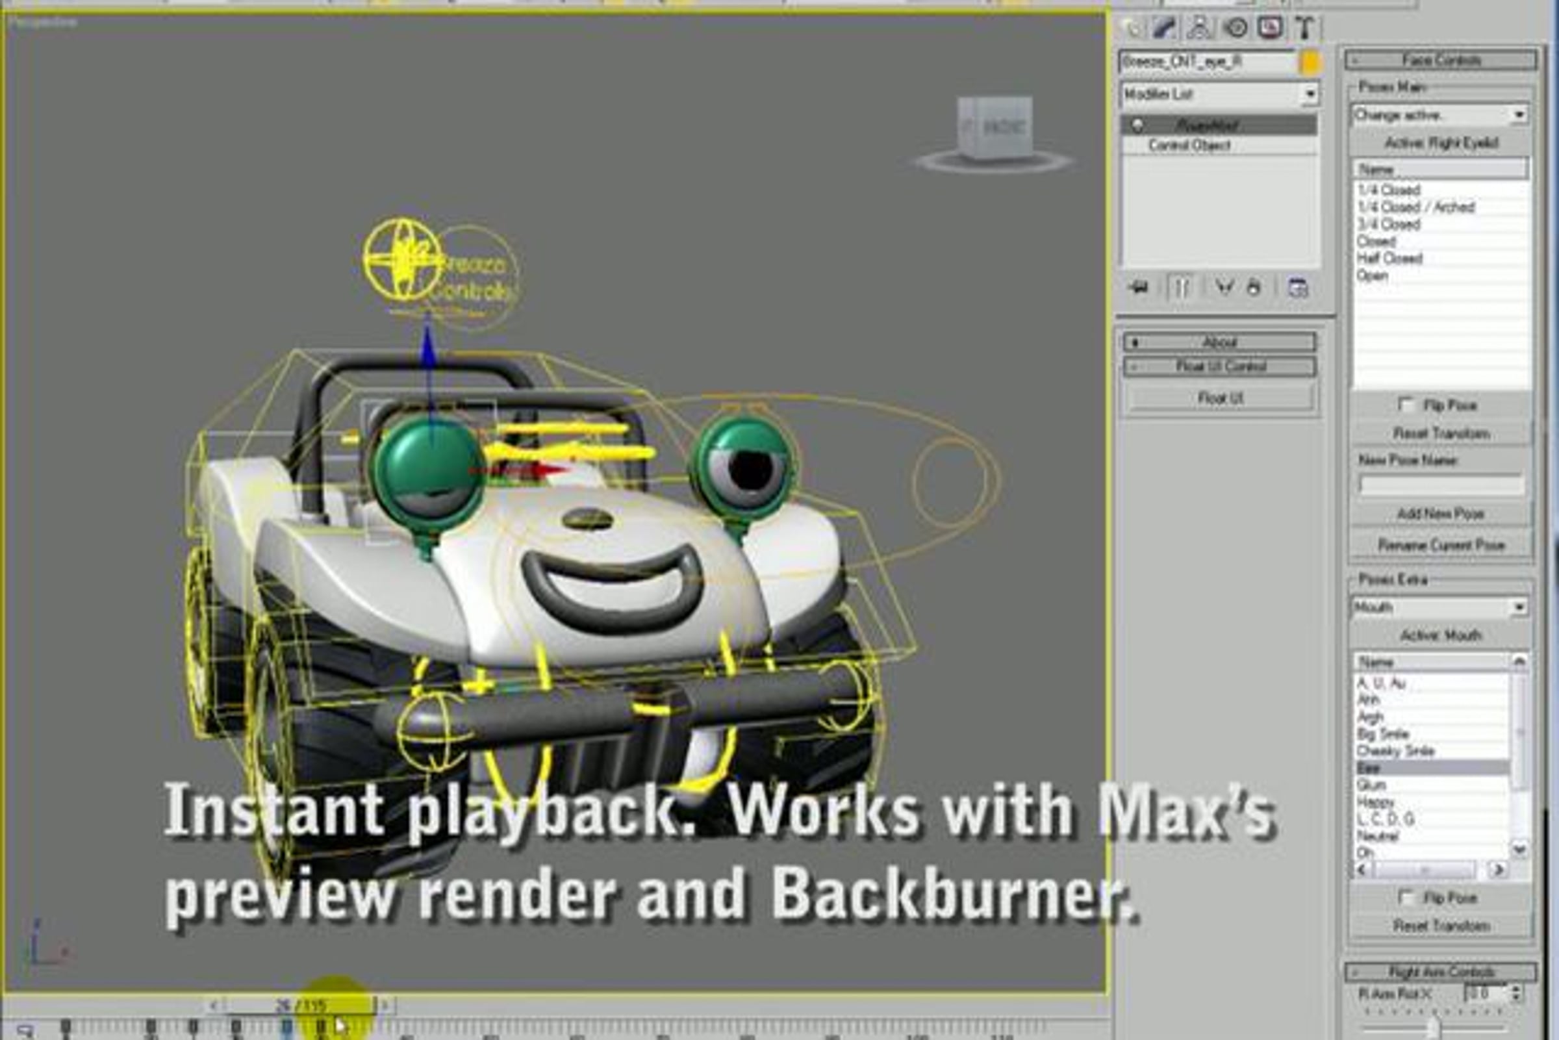Click Configure Modifier Sets icon
The height and width of the screenshot is (1040, 1559).
point(1297,288)
